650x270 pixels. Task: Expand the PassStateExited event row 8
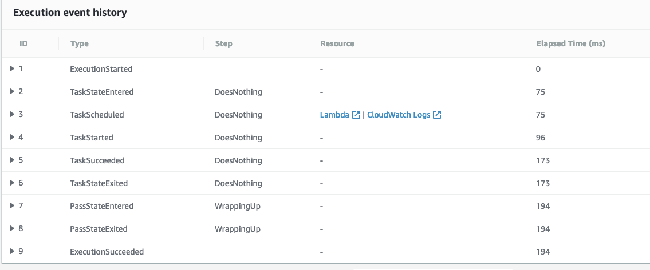tap(12, 228)
